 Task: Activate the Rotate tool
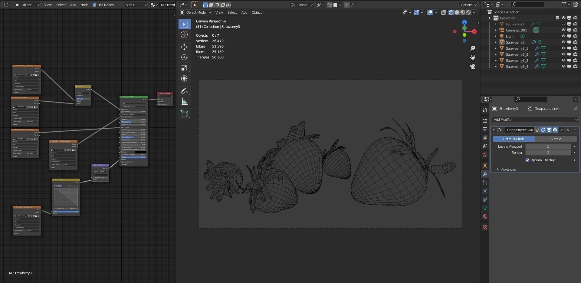184,57
